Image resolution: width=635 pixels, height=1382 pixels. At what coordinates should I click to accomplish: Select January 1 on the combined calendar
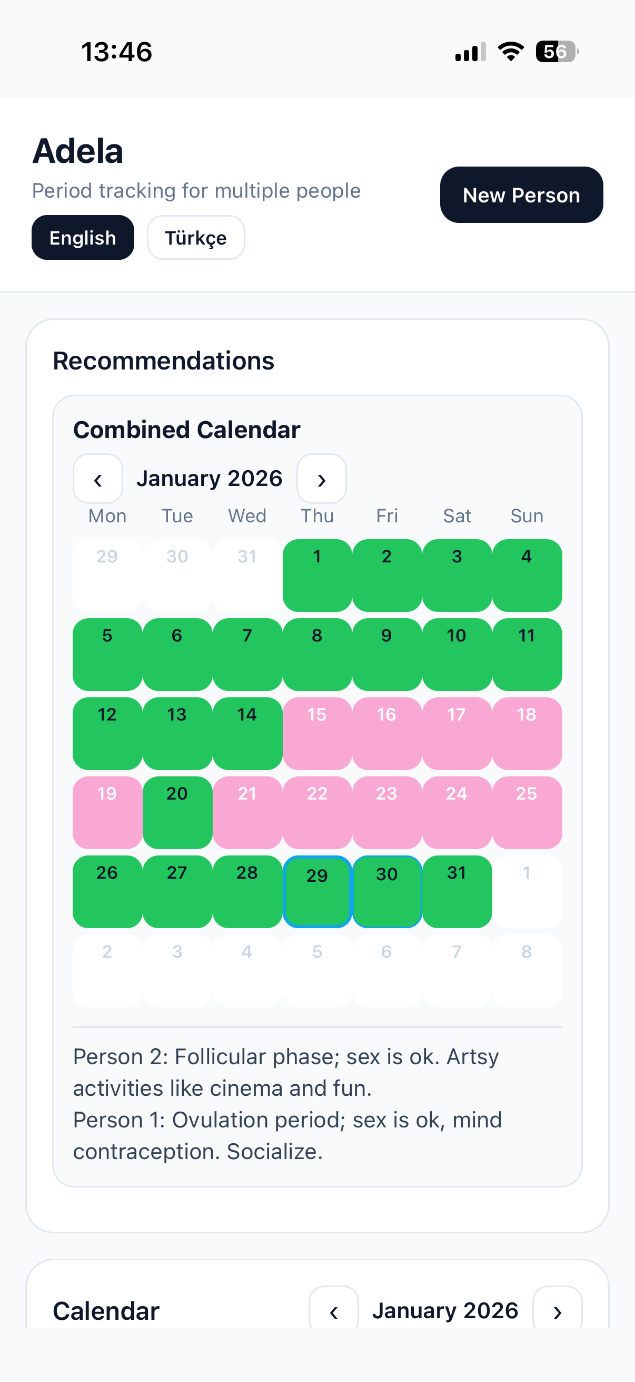(x=316, y=576)
